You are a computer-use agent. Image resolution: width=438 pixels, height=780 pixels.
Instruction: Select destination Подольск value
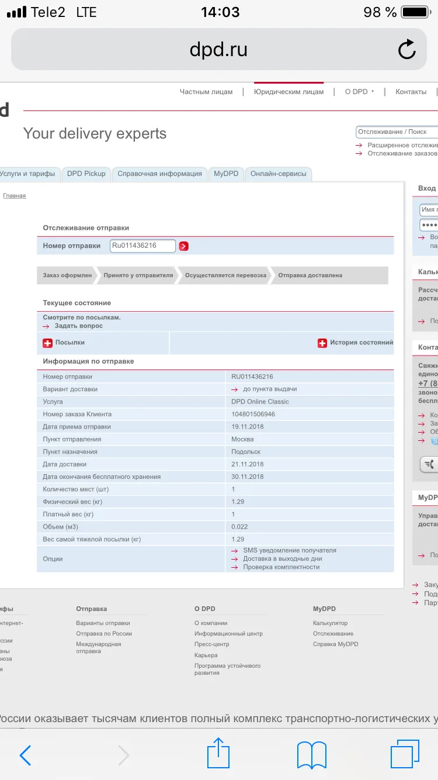246,451
